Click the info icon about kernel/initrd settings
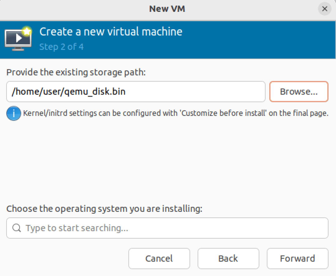This screenshot has width=336, height=276. click(x=13, y=113)
